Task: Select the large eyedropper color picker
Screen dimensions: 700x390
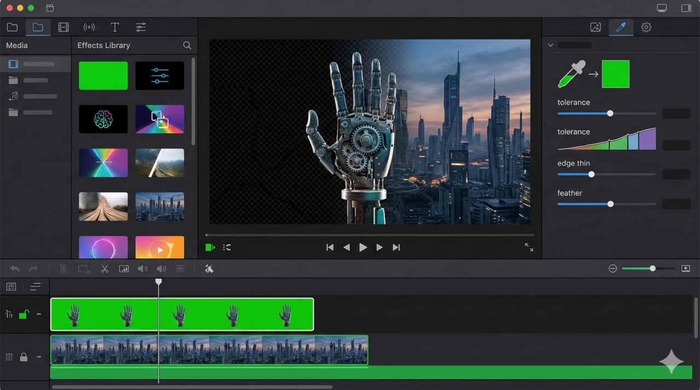Action: click(571, 74)
